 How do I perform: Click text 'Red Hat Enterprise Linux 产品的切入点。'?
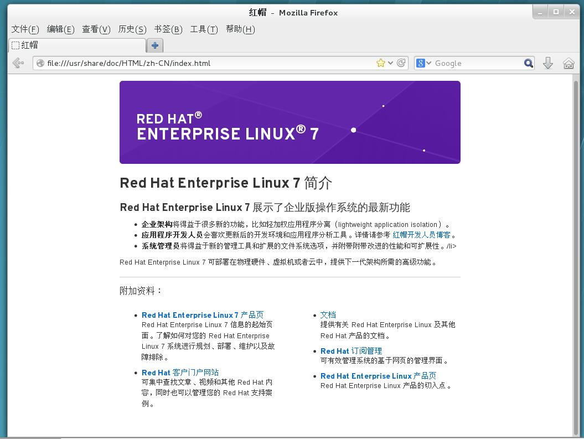[x=386, y=386]
